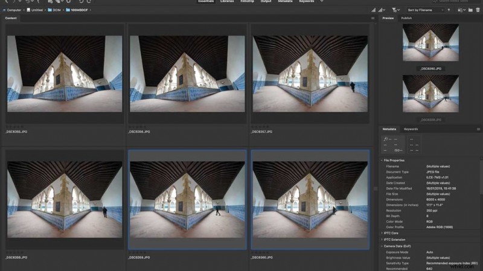Viewport: 483px width, 271px height.
Task: Expand chevron after Computer in path bar
Action: coord(24,10)
